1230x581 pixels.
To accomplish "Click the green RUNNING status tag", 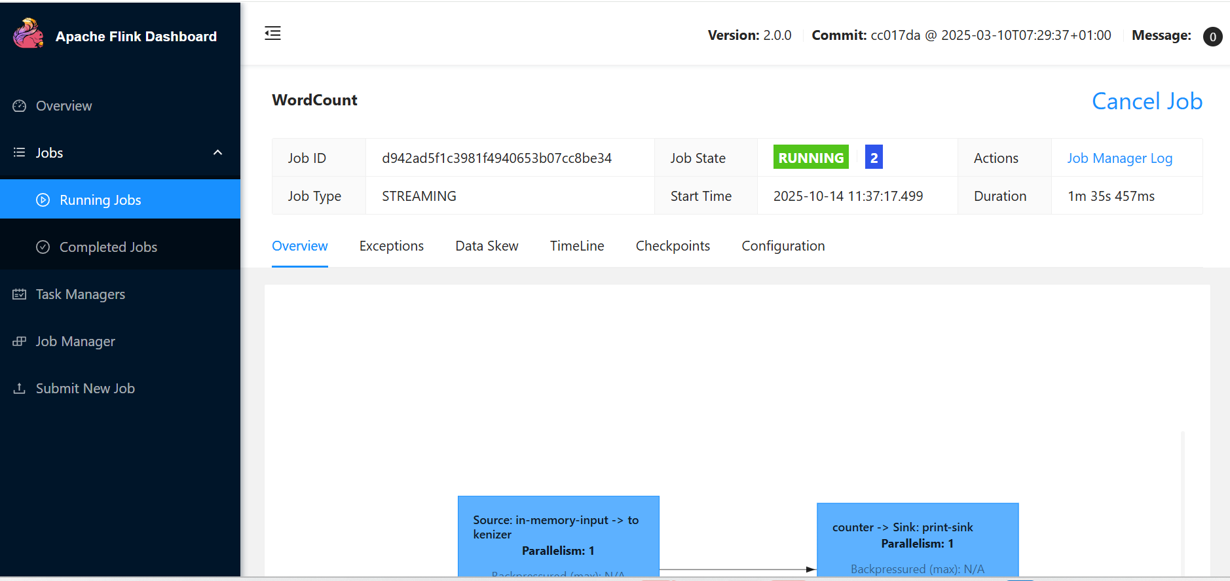I will click(811, 157).
